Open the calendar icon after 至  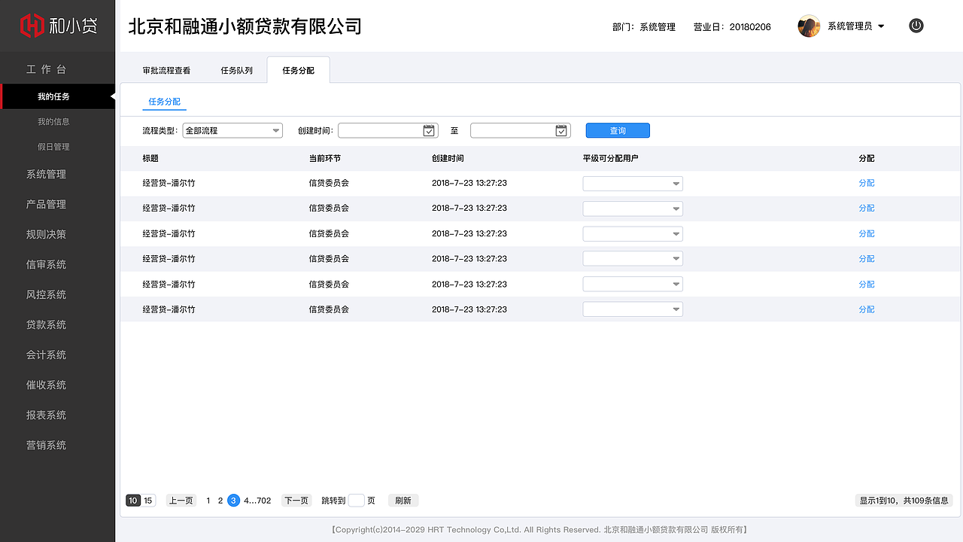point(560,129)
